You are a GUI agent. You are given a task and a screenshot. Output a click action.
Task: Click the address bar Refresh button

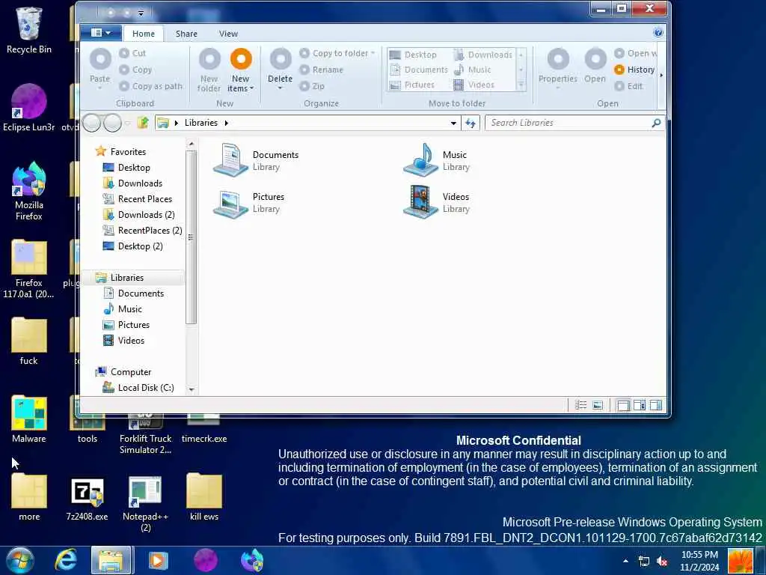pyautogui.click(x=471, y=124)
